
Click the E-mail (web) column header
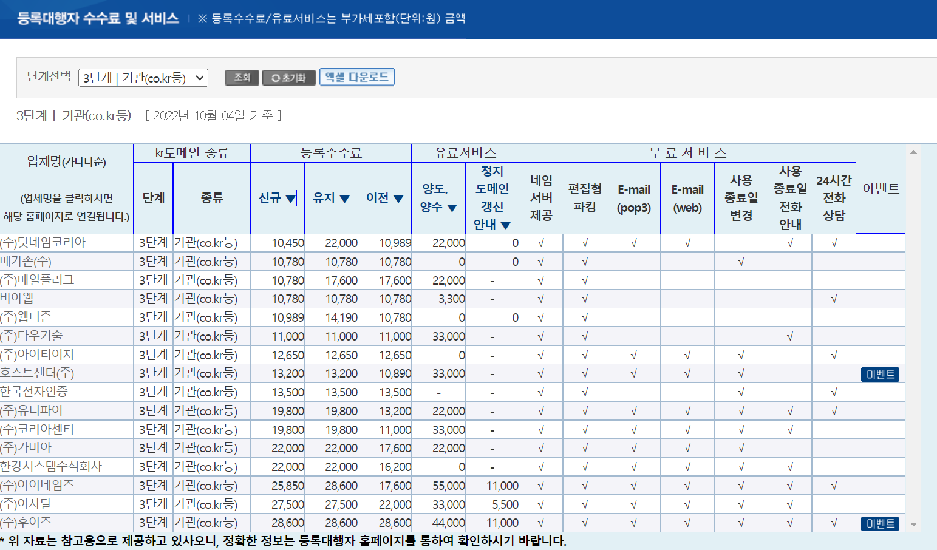coord(687,199)
